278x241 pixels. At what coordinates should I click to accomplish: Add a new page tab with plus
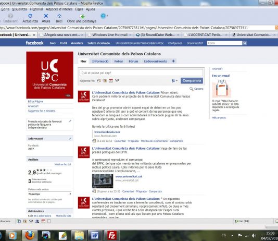click(x=173, y=61)
